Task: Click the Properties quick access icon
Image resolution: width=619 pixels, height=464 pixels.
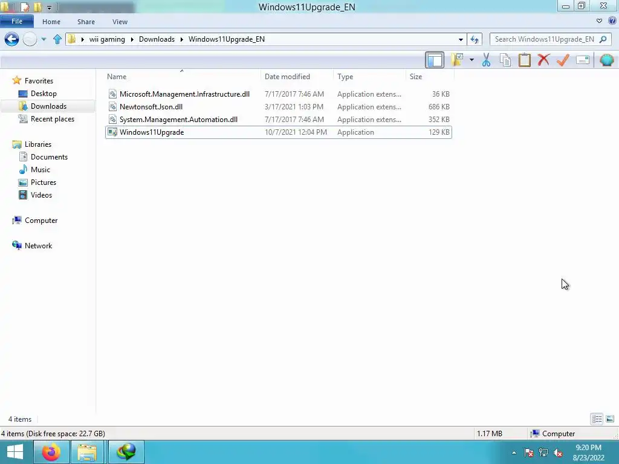Action: (24, 7)
